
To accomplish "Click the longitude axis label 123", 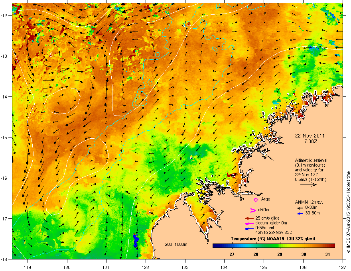I will 185,267.
